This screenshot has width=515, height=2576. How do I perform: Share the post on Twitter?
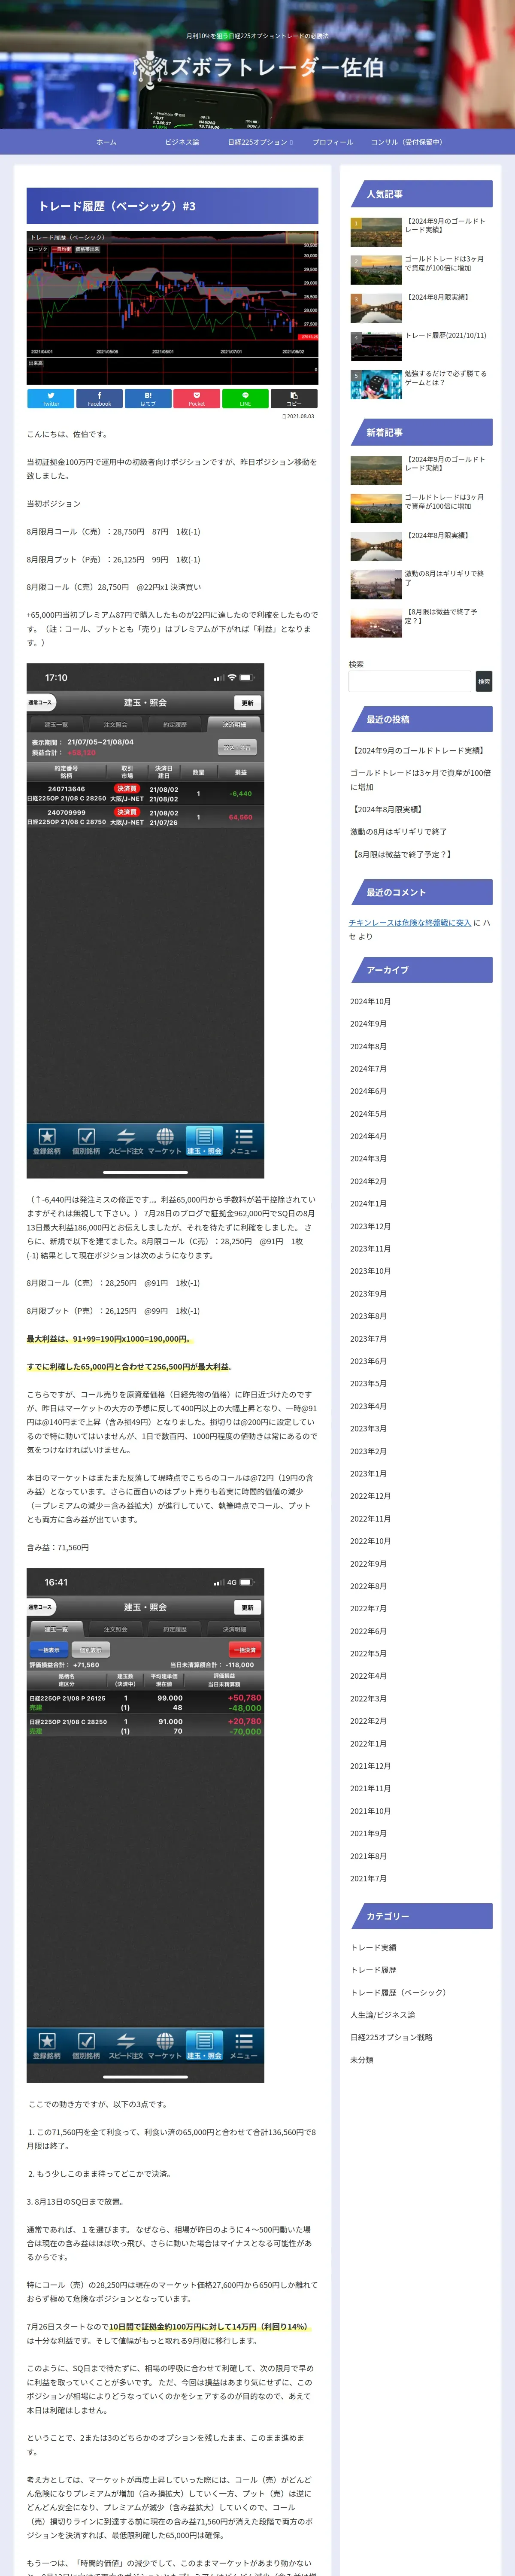click(50, 398)
